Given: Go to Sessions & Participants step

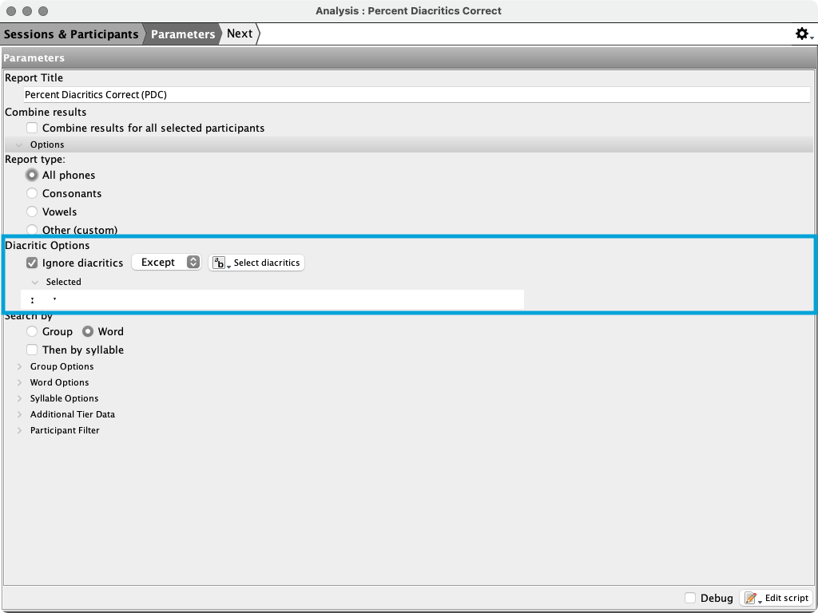Looking at the screenshot, I should click(x=70, y=34).
